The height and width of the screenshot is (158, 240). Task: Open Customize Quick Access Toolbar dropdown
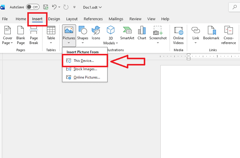point(74,7)
